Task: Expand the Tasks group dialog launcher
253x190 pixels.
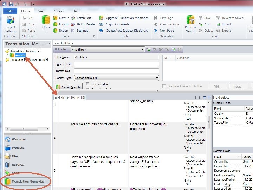Action: pyautogui.click(x=95, y=36)
